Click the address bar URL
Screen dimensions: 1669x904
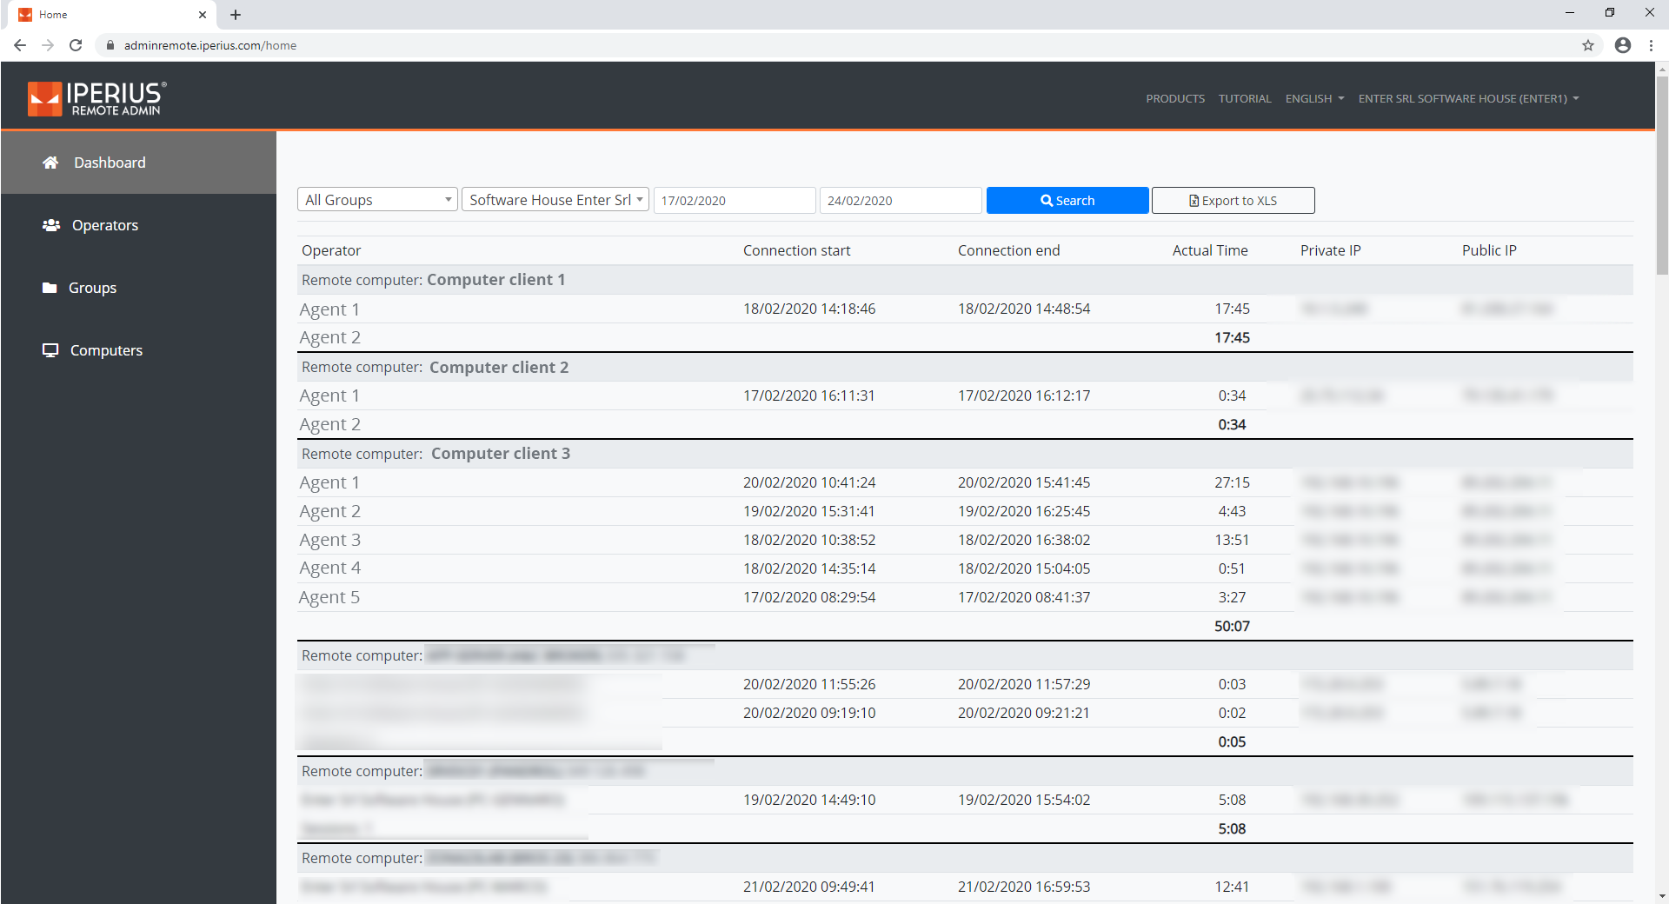pyautogui.click(x=210, y=45)
